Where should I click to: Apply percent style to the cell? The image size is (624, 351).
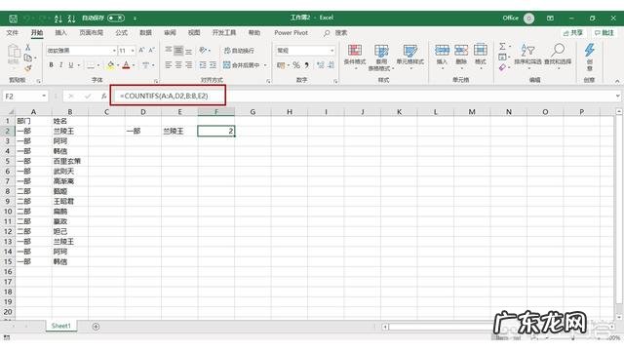[296, 65]
